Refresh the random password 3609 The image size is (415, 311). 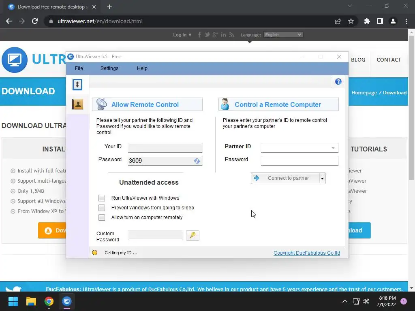point(197,161)
